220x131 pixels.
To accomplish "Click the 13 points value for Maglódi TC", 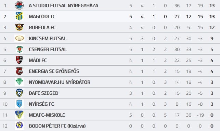I will [x=212, y=16].
